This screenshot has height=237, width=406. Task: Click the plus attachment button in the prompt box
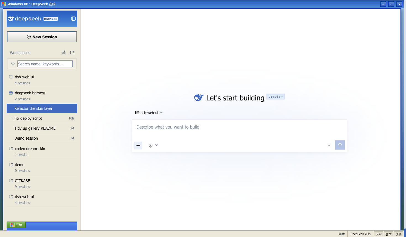[x=138, y=145]
